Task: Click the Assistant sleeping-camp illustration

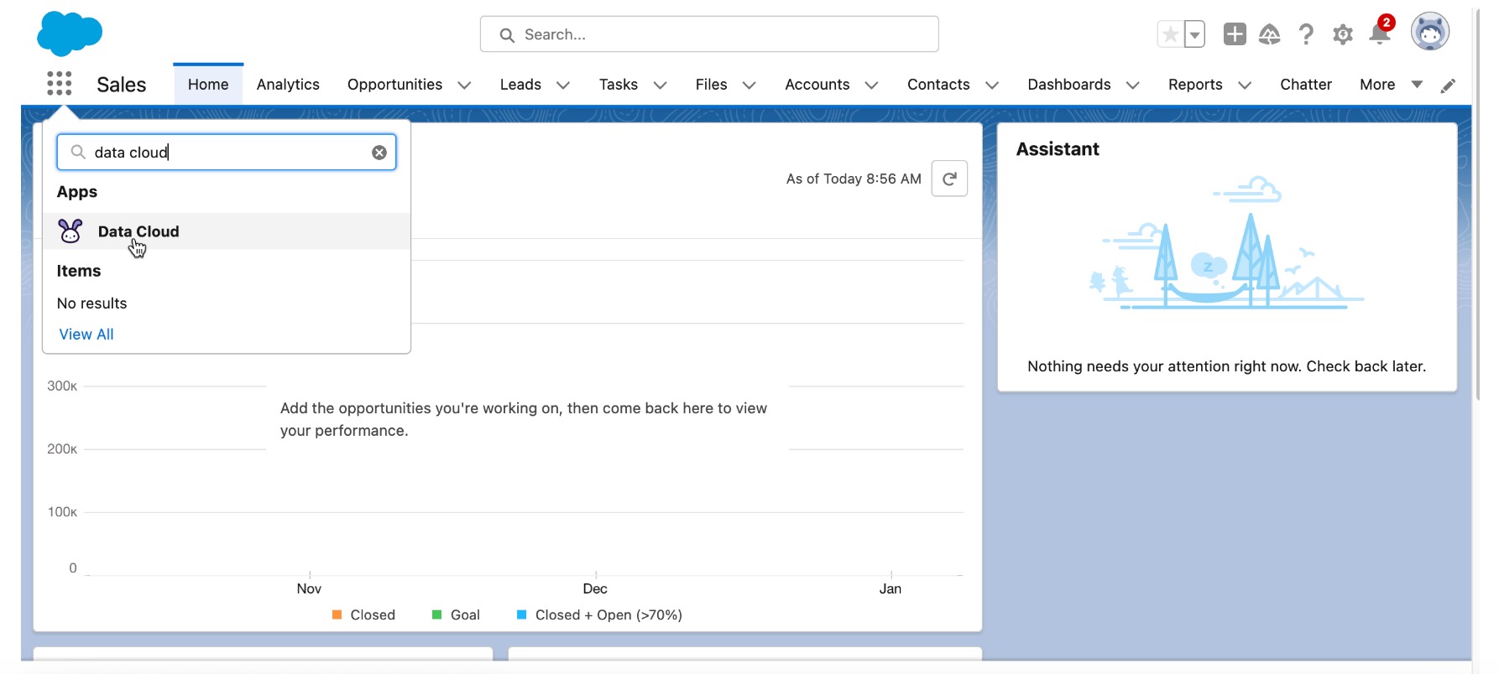Action: point(1227,243)
